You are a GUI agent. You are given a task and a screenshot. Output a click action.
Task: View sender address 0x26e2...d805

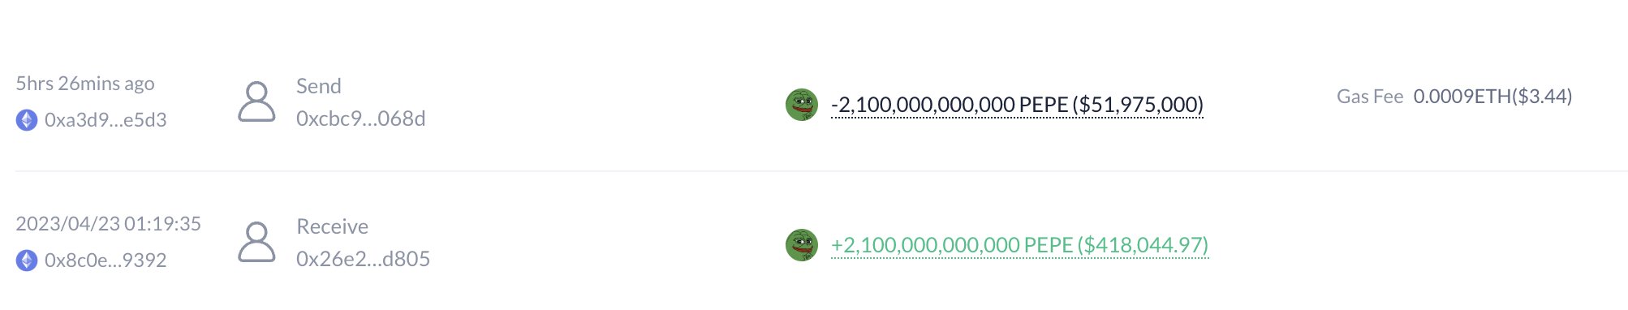pyautogui.click(x=363, y=259)
